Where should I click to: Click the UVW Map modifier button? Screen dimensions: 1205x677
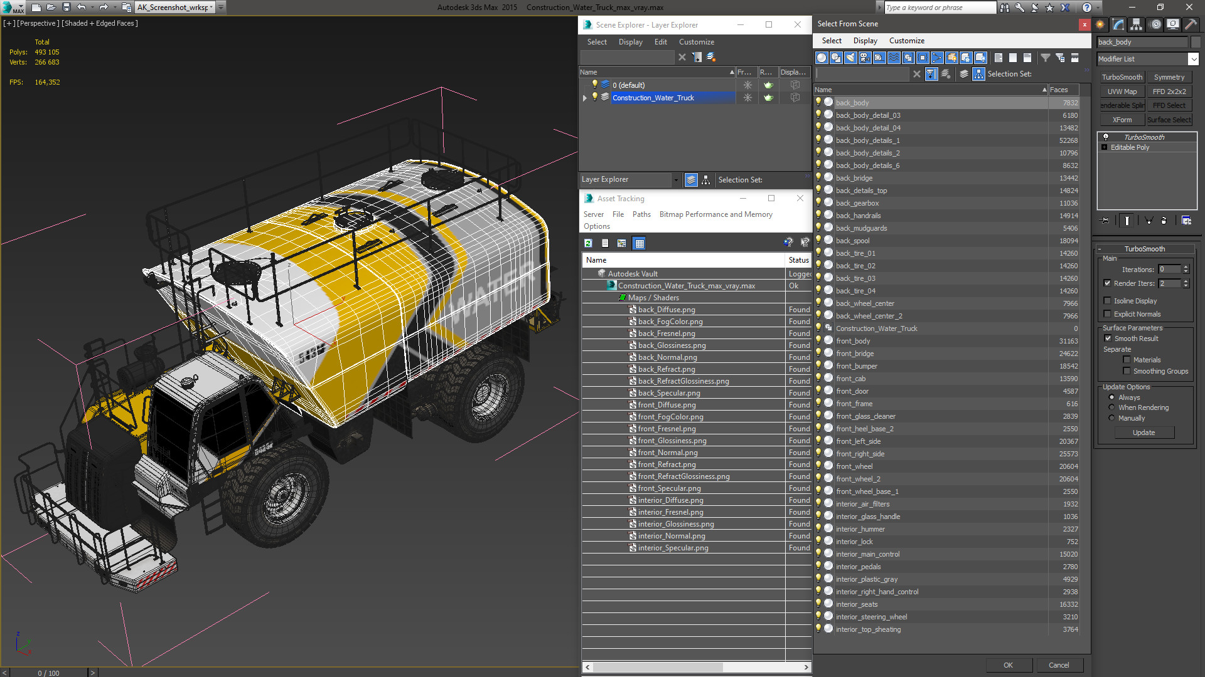point(1122,92)
